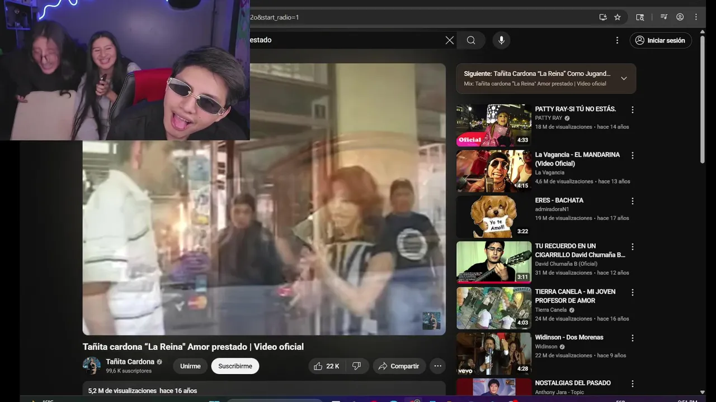Click the 99,6 K suscriptores text
The height and width of the screenshot is (402, 716).
pyautogui.click(x=129, y=371)
